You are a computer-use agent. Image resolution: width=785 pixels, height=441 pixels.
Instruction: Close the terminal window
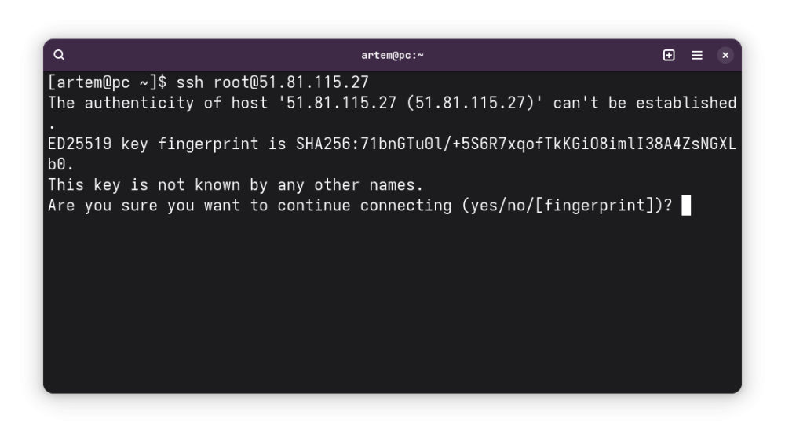(x=725, y=55)
